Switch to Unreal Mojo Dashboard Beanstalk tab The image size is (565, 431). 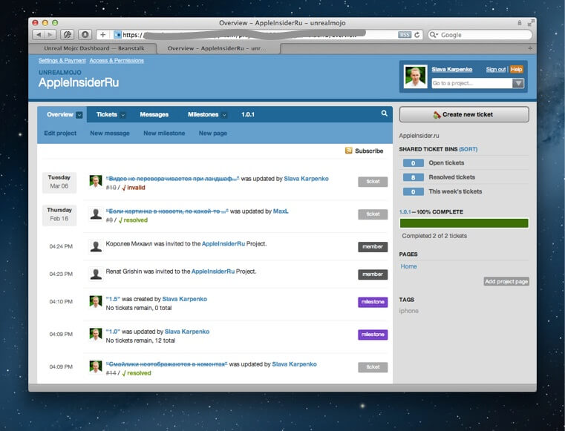point(93,48)
